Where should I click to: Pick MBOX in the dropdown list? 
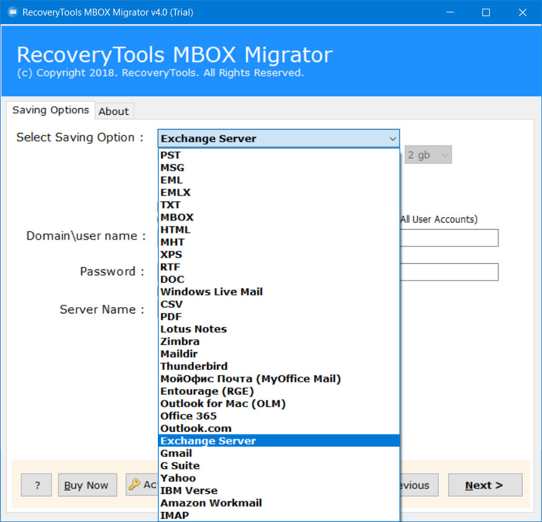[x=278, y=217]
